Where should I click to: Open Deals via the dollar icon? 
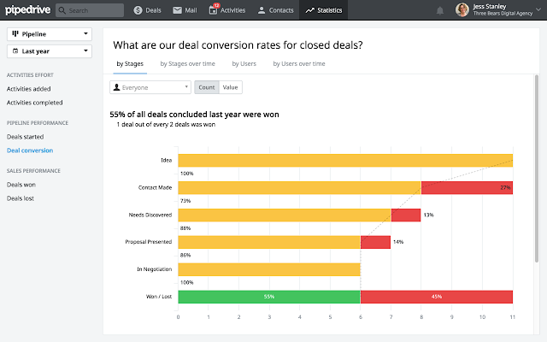tap(138, 10)
